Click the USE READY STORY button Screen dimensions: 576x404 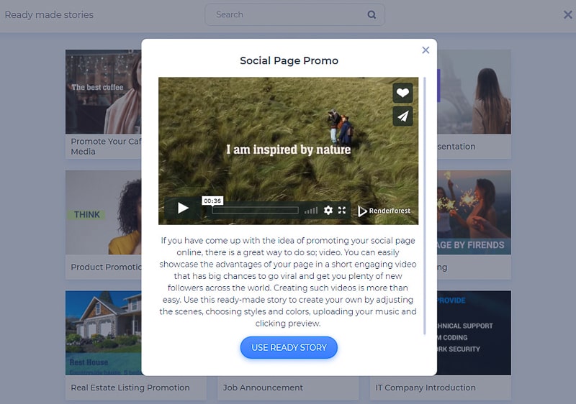pyautogui.click(x=289, y=347)
